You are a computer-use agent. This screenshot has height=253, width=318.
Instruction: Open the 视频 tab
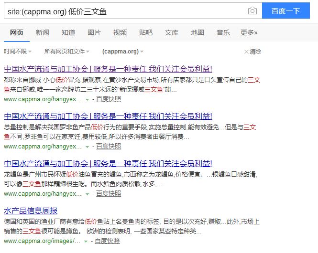coord(120,32)
